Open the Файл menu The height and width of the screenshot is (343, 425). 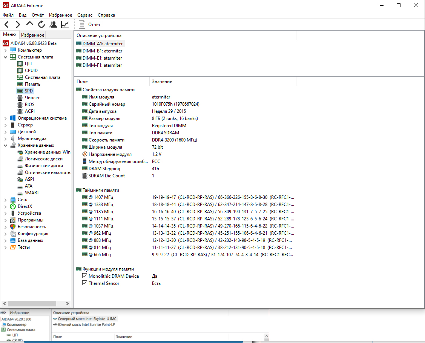click(x=8, y=15)
